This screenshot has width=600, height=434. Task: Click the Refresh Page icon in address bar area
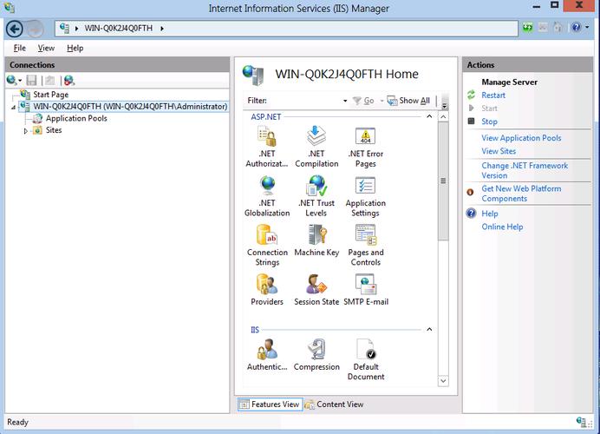click(528, 28)
